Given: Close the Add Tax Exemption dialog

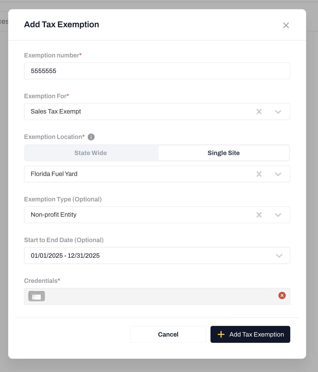Looking at the screenshot, I should tap(286, 25).
